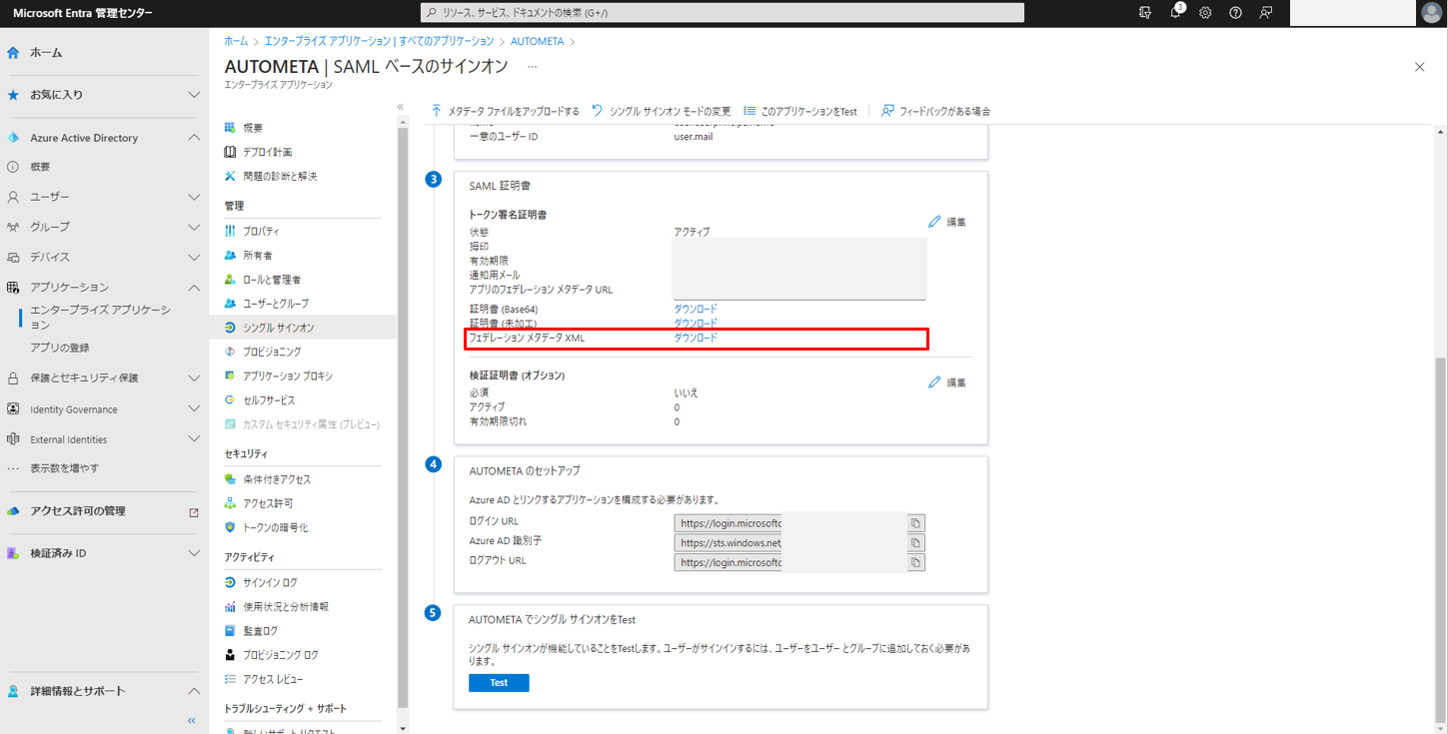The image size is (1448, 734).
Task: Expand ユーザー section in sidebar
Action: pos(194,197)
